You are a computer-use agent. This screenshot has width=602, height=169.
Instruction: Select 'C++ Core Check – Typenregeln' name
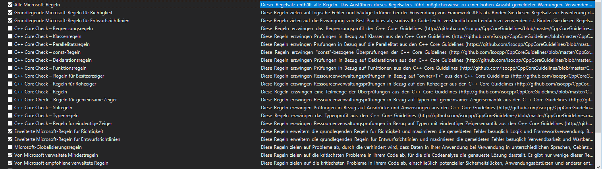pyautogui.click(x=46, y=115)
